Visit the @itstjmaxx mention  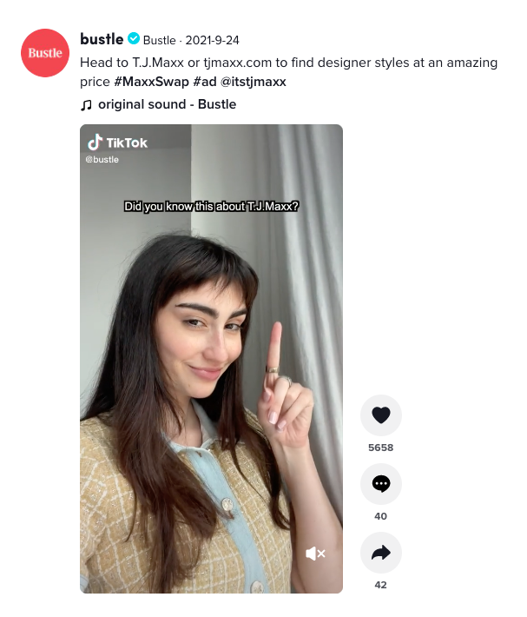coord(254,82)
